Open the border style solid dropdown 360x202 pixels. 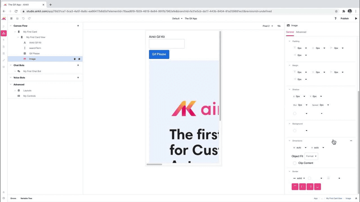pos(299,178)
